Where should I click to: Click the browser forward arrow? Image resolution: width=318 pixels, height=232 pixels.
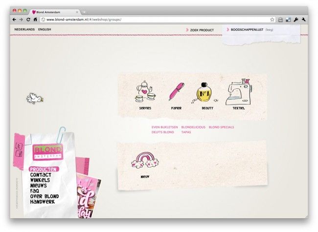coord(21,20)
